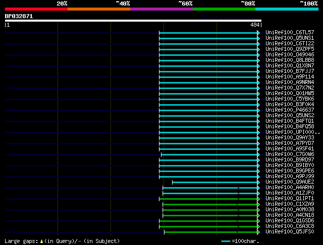The height and width of the screenshot is (245, 323).
Task: Click the UniRef100_Q5UNS2 hit
Action: (290, 116)
